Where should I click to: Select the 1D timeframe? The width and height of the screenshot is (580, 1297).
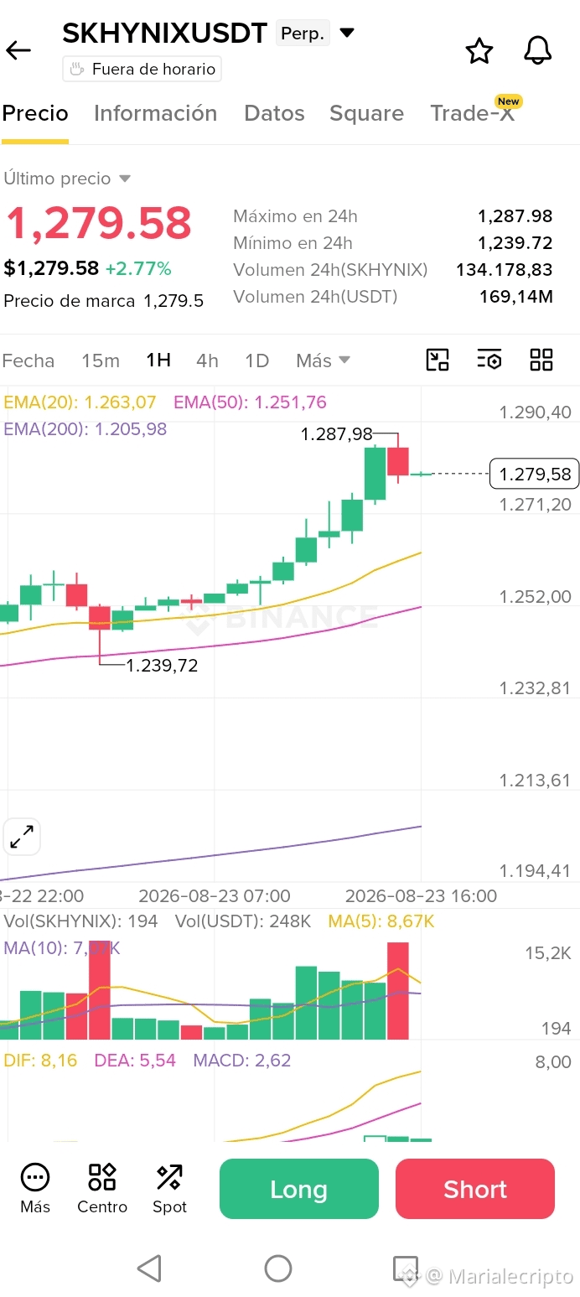(256, 361)
